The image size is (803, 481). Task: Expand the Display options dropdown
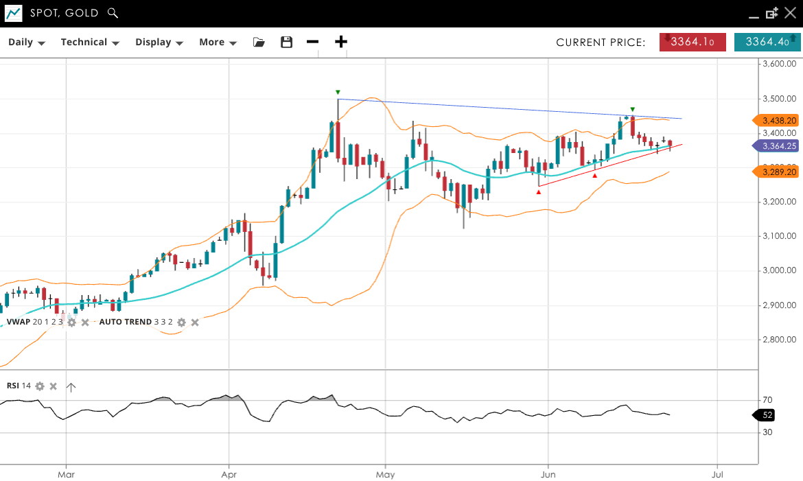159,43
